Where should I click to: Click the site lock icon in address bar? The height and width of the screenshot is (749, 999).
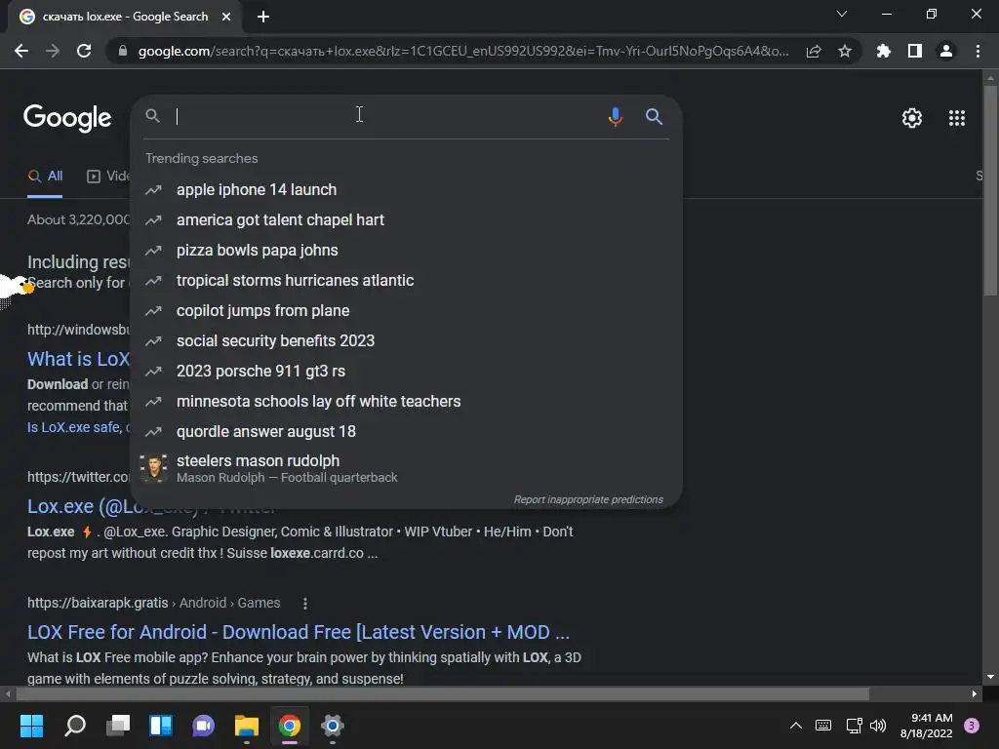pos(123,51)
